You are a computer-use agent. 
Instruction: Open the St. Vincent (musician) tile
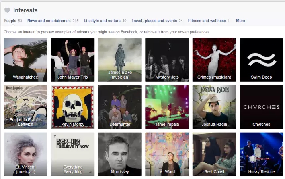coord(25,154)
